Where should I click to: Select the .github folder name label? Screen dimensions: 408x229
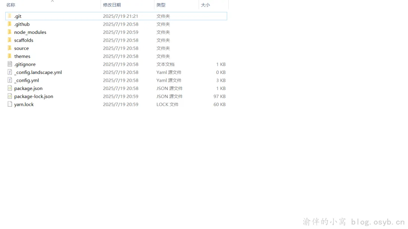coord(22,24)
